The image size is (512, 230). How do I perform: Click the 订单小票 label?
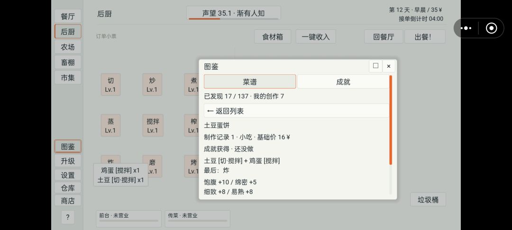[106, 36]
